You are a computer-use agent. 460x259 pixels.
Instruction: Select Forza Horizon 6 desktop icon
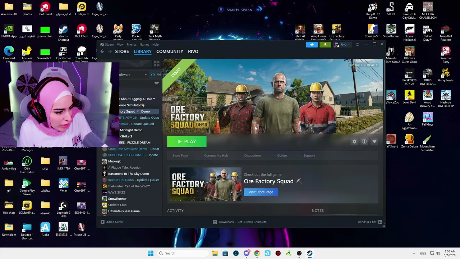(409, 32)
